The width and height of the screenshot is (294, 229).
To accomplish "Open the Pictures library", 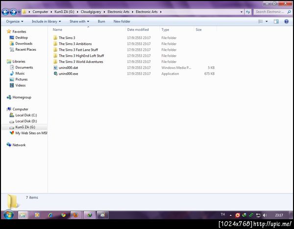I will 22,80.
